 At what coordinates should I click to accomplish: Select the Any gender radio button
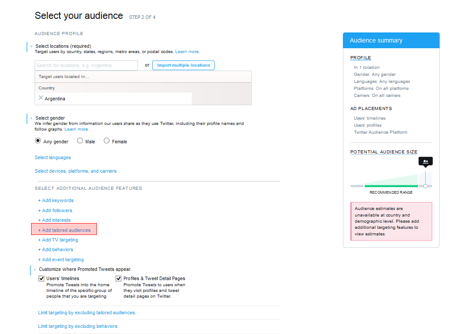(38, 141)
